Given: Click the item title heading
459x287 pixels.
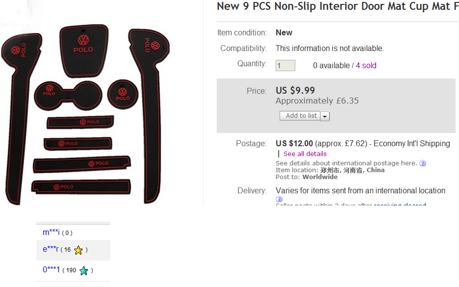Looking at the screenshot, I should (x=338, y=6).
